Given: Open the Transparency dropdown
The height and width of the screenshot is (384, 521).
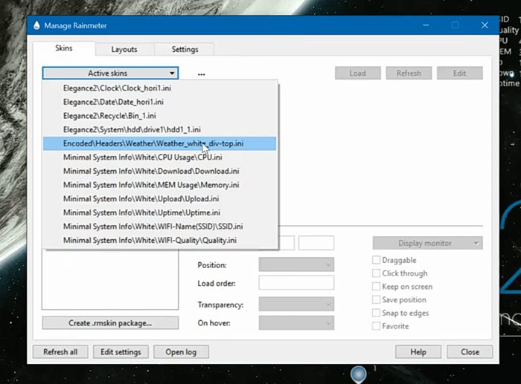Looking at the screenshot, I should [x=296, y=304].
